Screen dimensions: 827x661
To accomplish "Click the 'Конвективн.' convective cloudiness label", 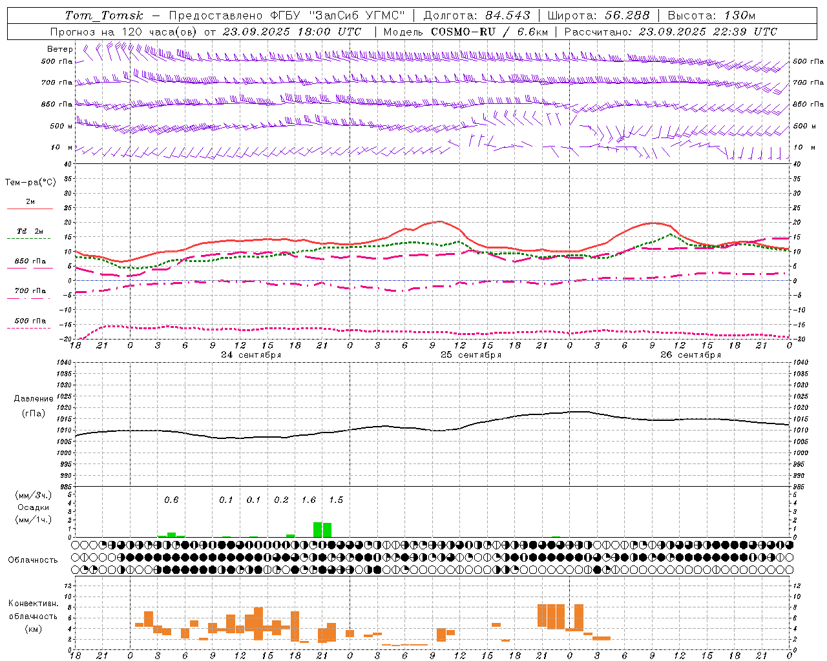I will [x=34, y=604].
